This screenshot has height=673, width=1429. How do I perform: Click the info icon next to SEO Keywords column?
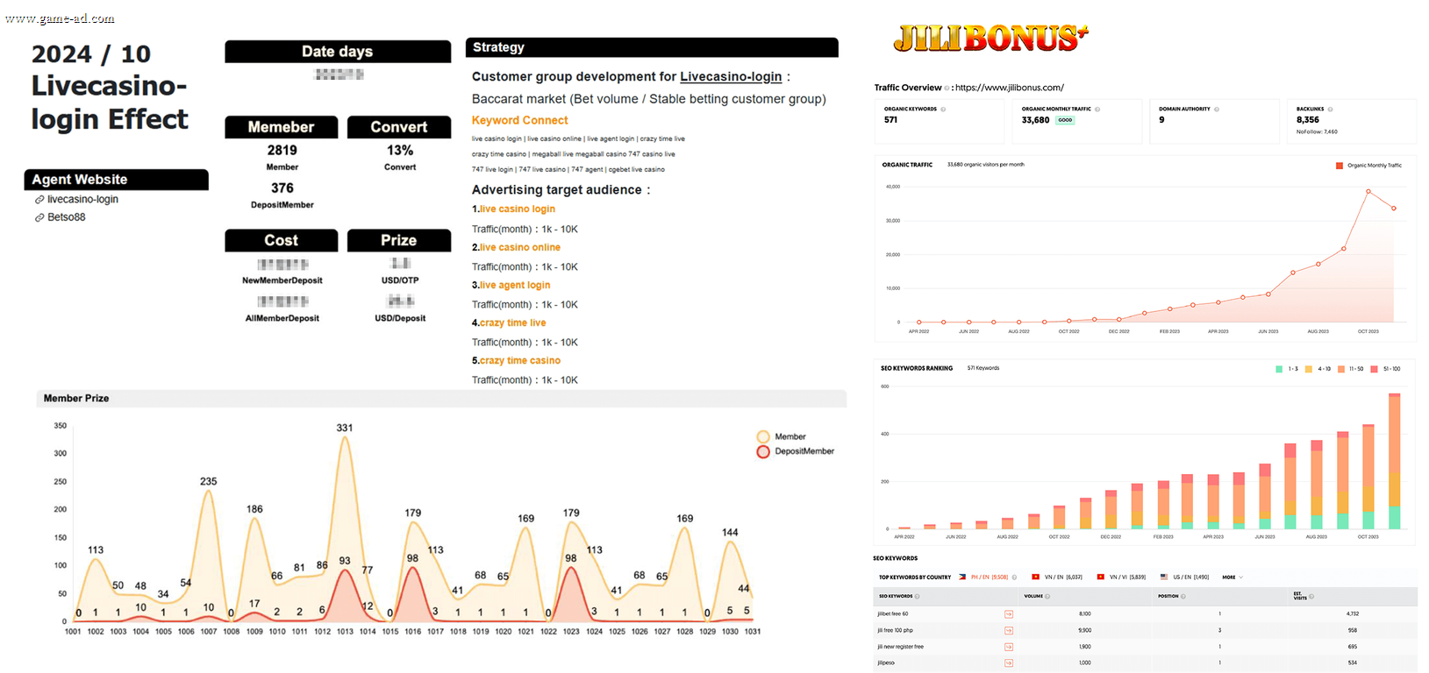(x=918, y=597)
